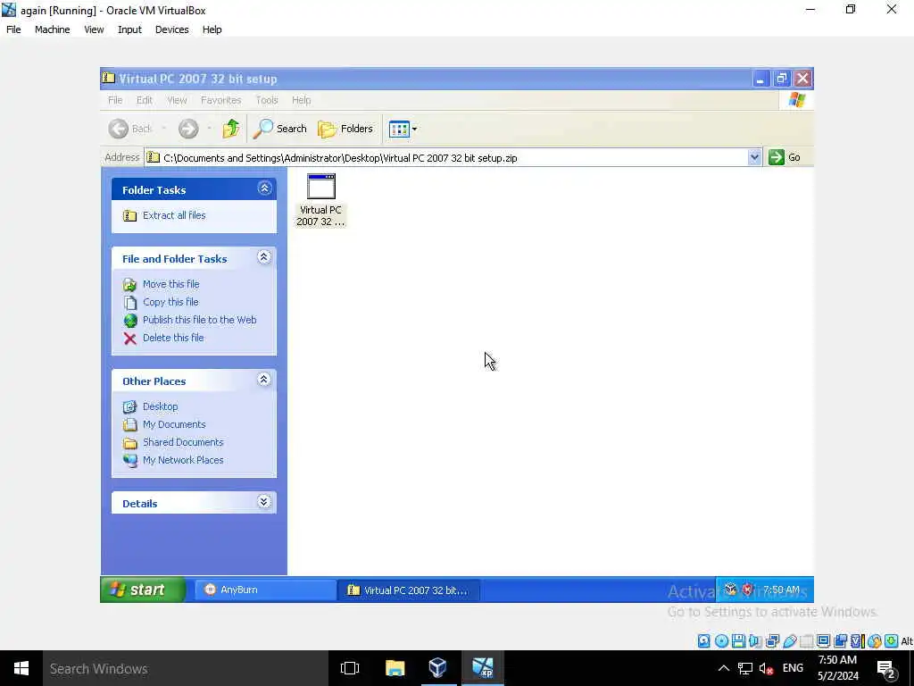Collapse the File and Folder Tasks panel
This screenshot has height=686, width=914.
click(x=264, y=257)
